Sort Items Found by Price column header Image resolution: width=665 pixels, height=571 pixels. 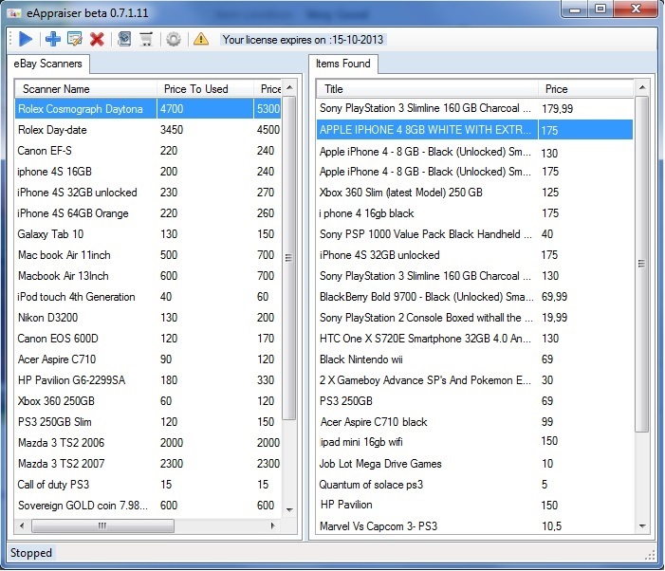coord(585,89)
